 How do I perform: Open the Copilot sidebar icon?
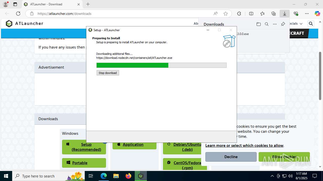(317, 14)
